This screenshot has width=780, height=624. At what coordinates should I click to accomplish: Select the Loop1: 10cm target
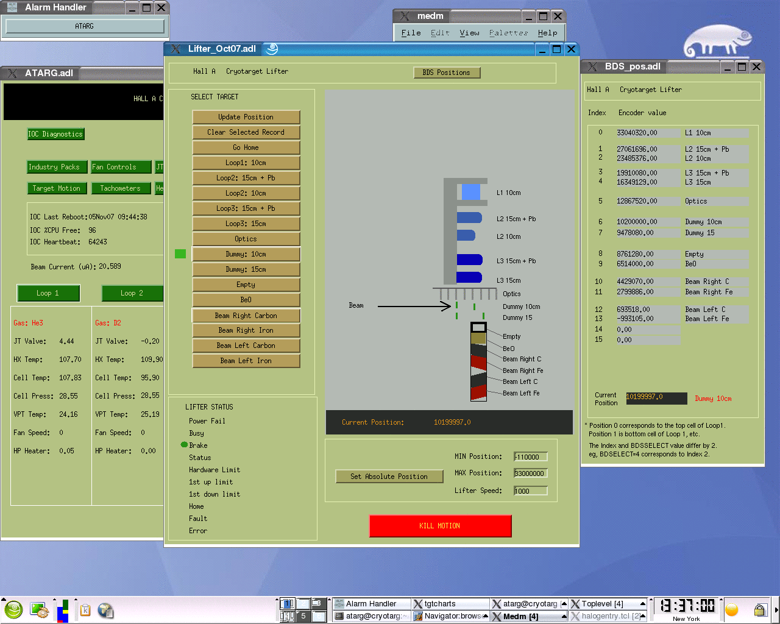246,163
